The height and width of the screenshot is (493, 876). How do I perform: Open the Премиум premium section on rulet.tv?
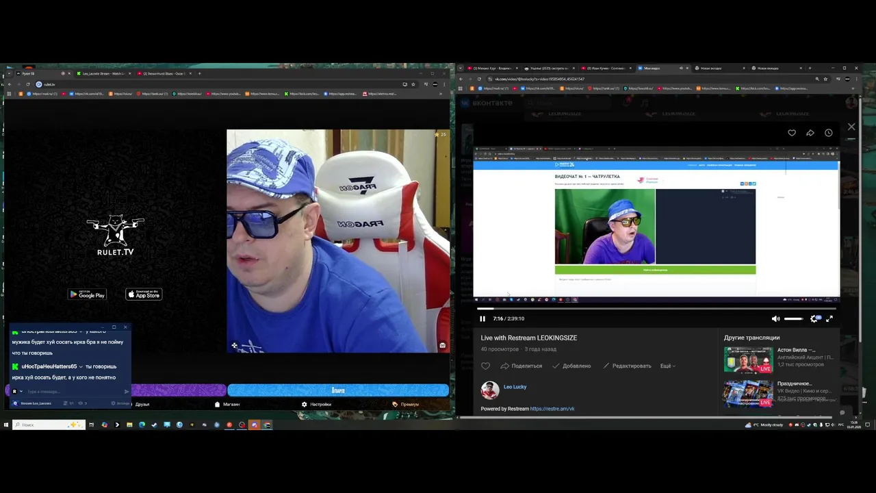pos(406,404)
